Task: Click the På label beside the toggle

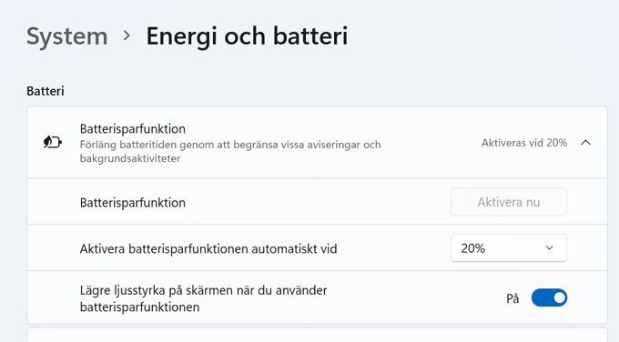Action: pyautogui.click(x=512, y=298)
